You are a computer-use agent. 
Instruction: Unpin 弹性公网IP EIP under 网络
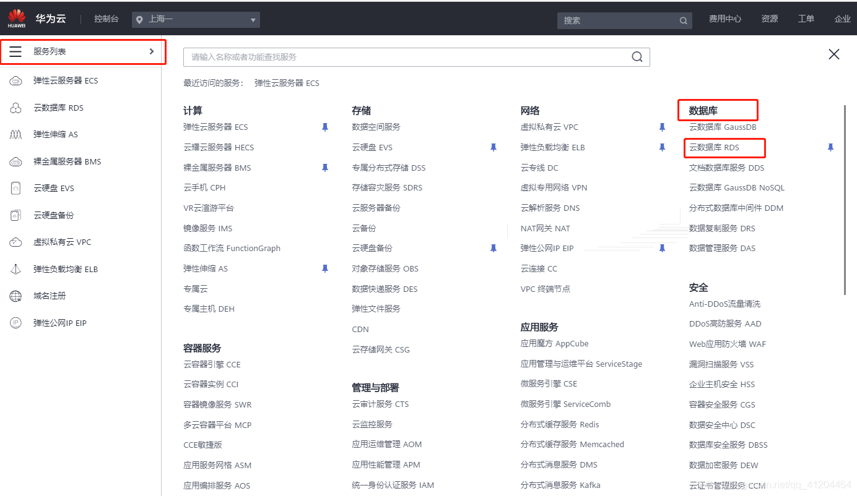[662, 248]
